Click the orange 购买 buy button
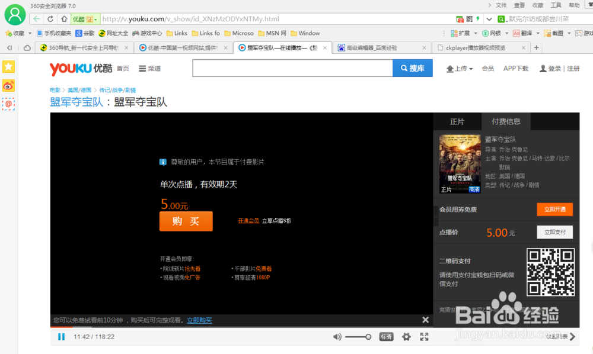593x354 pixels. (186, 221)
